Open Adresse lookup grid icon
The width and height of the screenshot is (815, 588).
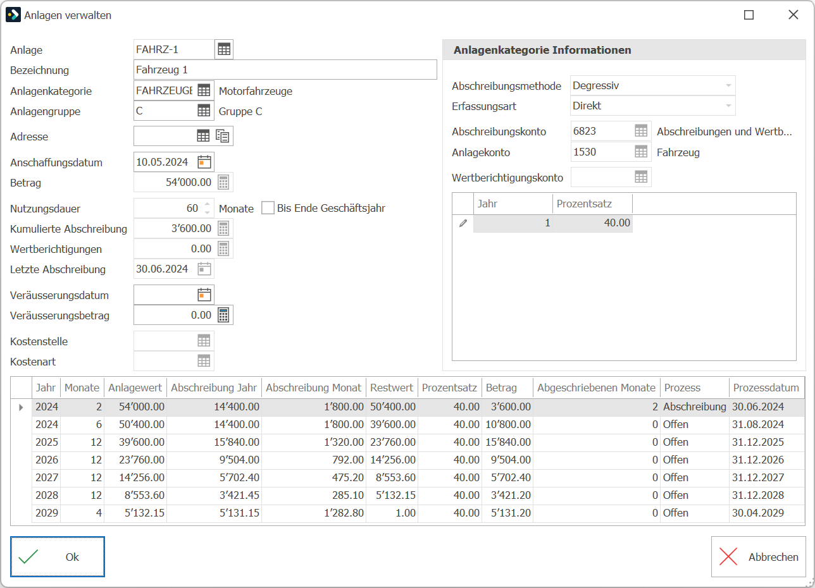point(203,135)
